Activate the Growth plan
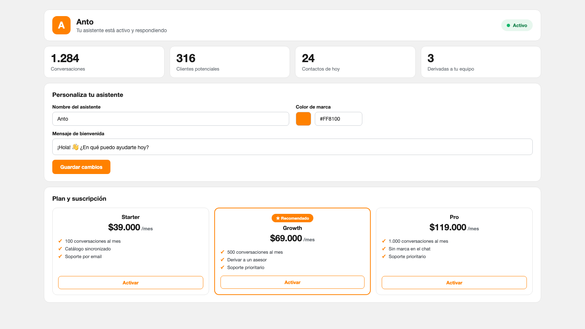 pos(292,282)
